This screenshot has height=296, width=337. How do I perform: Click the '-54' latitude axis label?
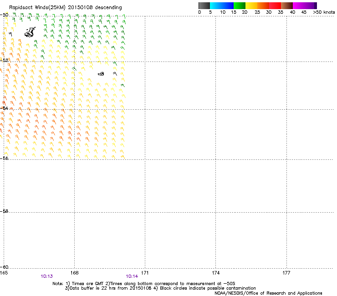click(x=4, y=108)
